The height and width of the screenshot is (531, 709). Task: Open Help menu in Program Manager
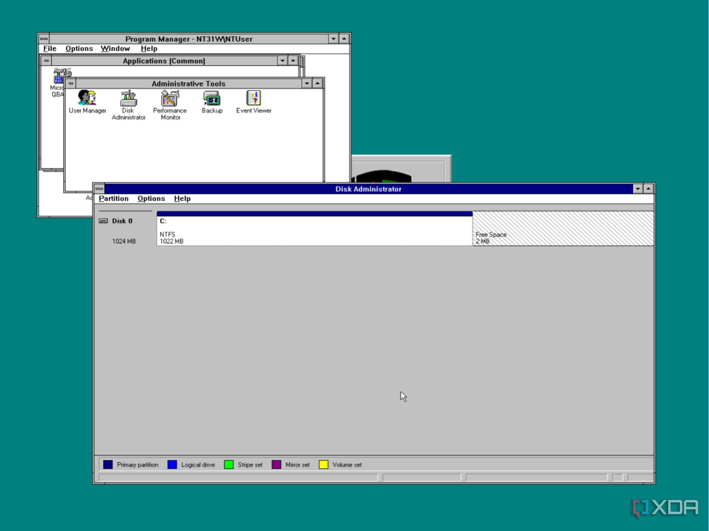(x=149, y=49)
